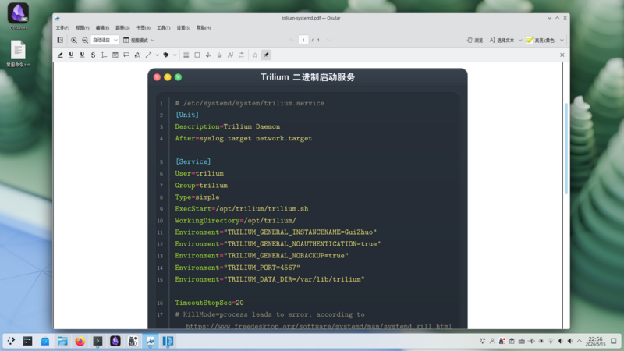This screenshot has width=624, height=351.
Task: Activate the 高亮 (黄色) highlighter
Action: click(x=541, y=41)
